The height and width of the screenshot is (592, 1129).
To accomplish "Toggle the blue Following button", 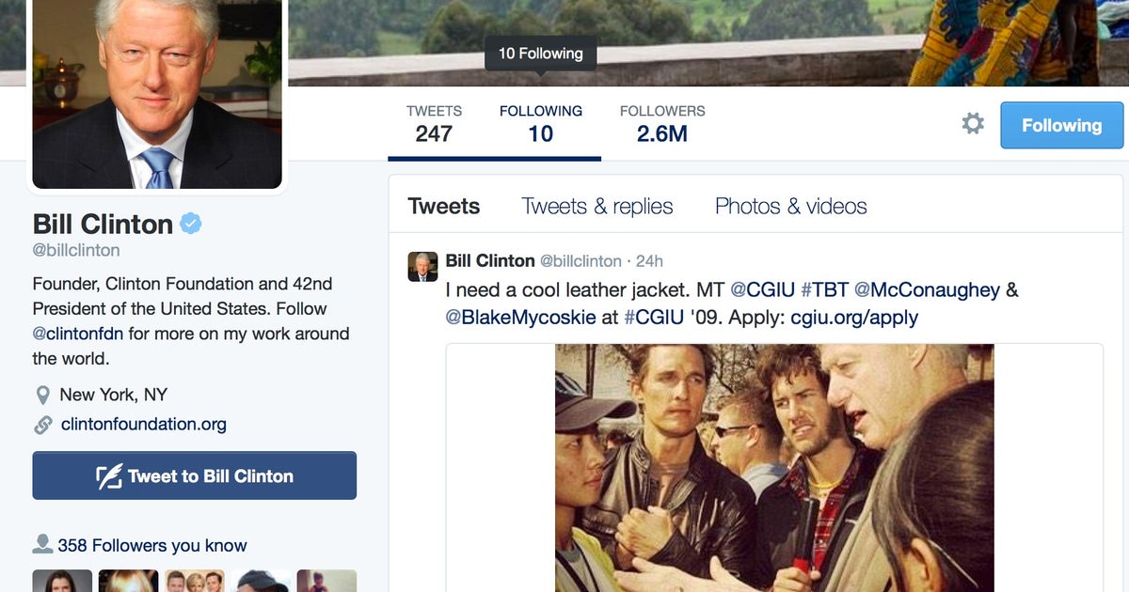I will click(1061, 125).
